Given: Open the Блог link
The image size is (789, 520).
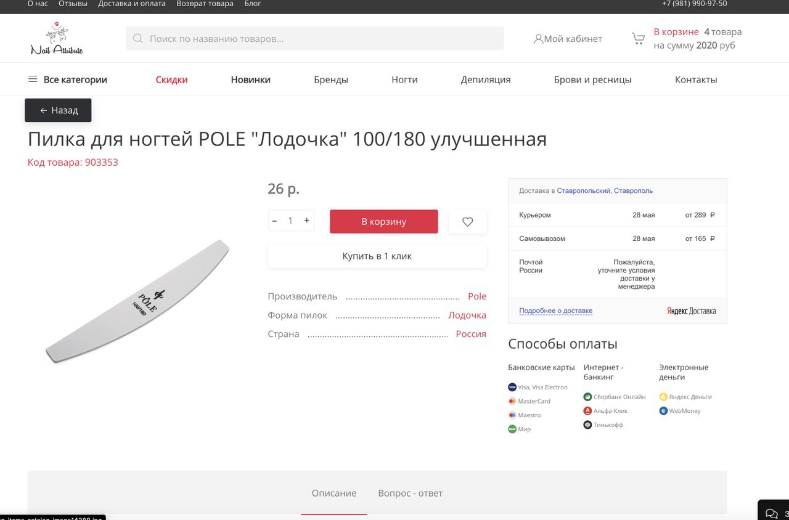Looking at the screenshot, I should coord(253,4).
